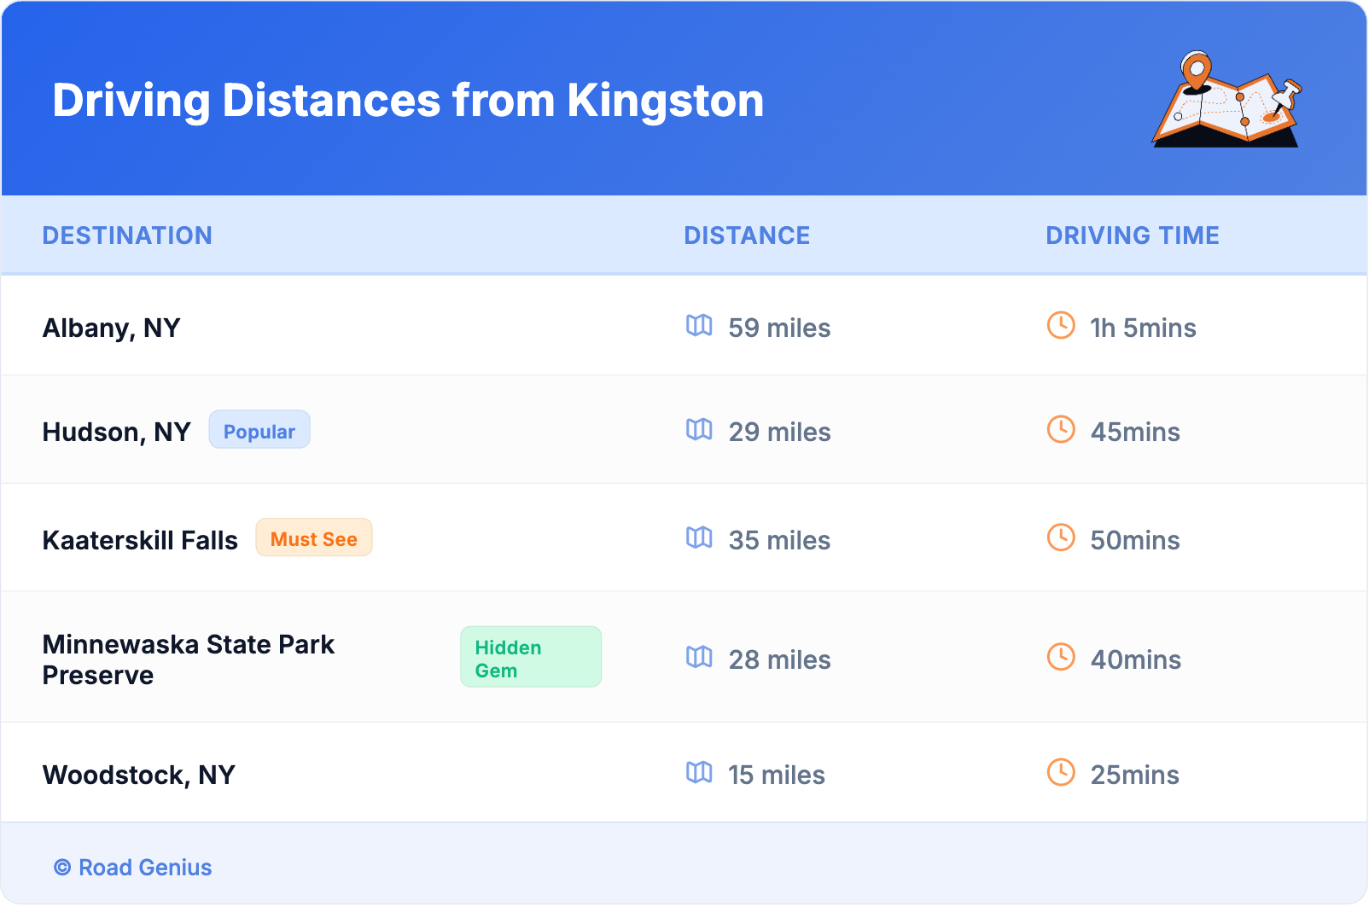Click the Destination column header

click(x=127, y=235)
